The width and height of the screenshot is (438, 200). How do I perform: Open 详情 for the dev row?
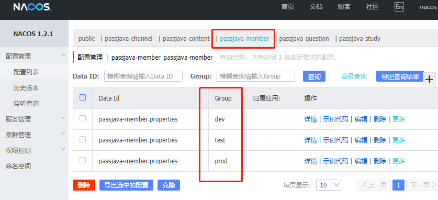[x=310, y=119]
